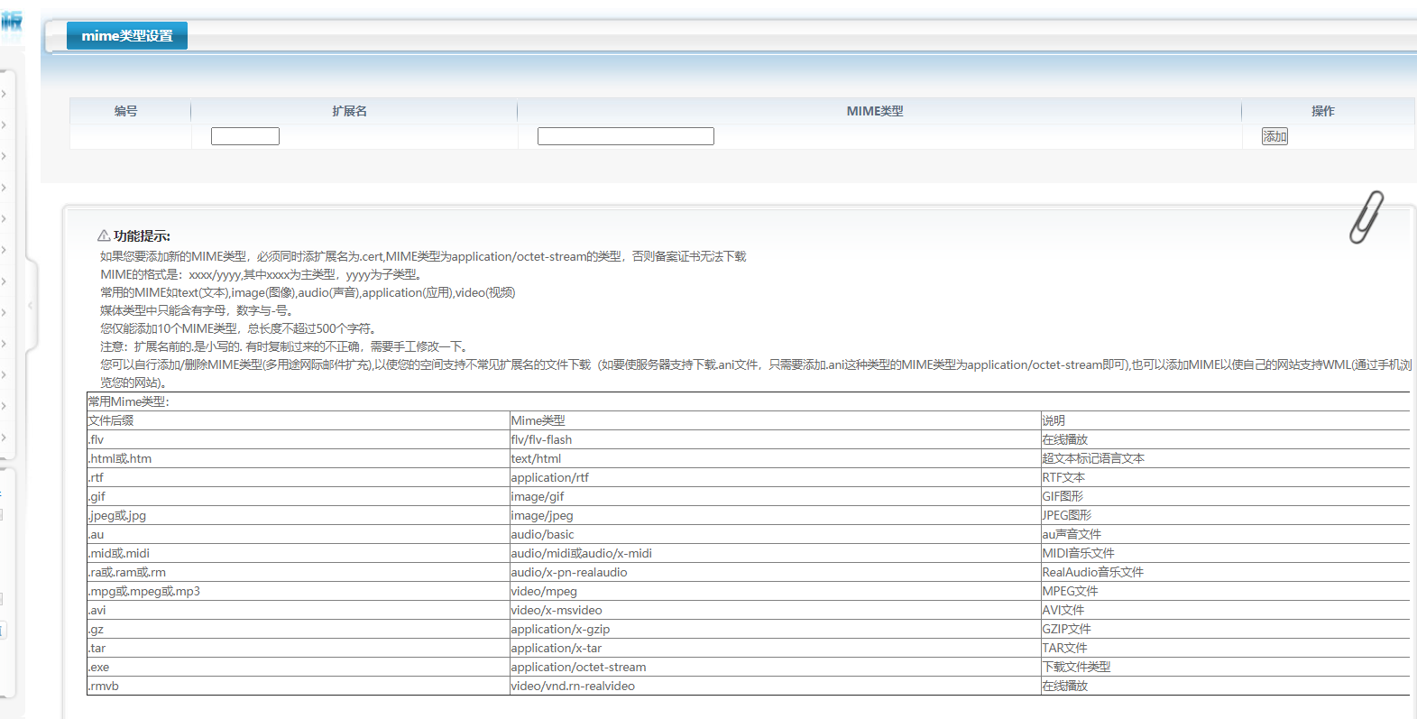This screenshot has height=719, width=1417.
Task: Focus the MIME类型 text input box
Action: (x=625, y=136)
